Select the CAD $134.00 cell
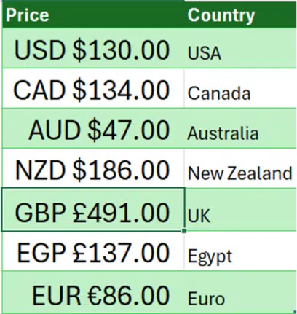 tap(93, 88)
